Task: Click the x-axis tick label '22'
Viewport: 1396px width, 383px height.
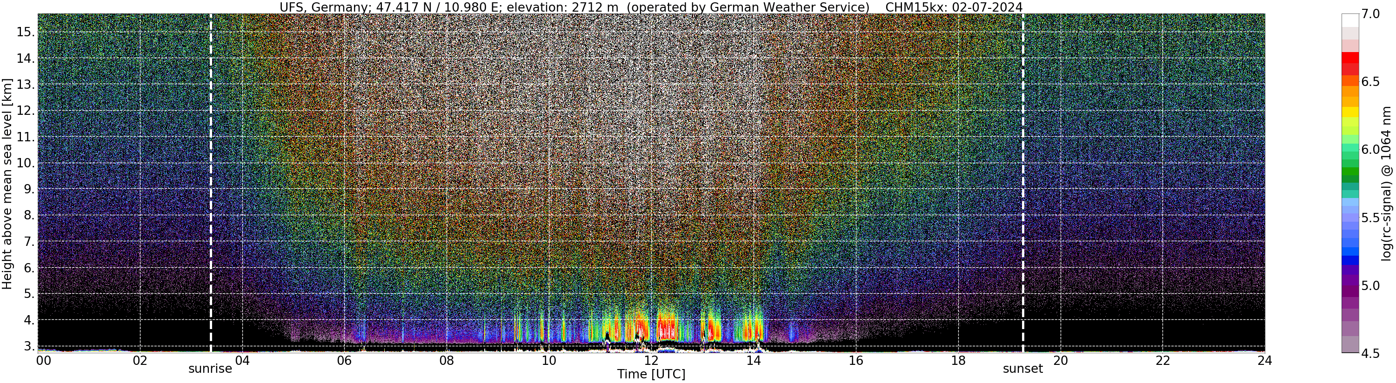Action: click(x=1162, y=361)
